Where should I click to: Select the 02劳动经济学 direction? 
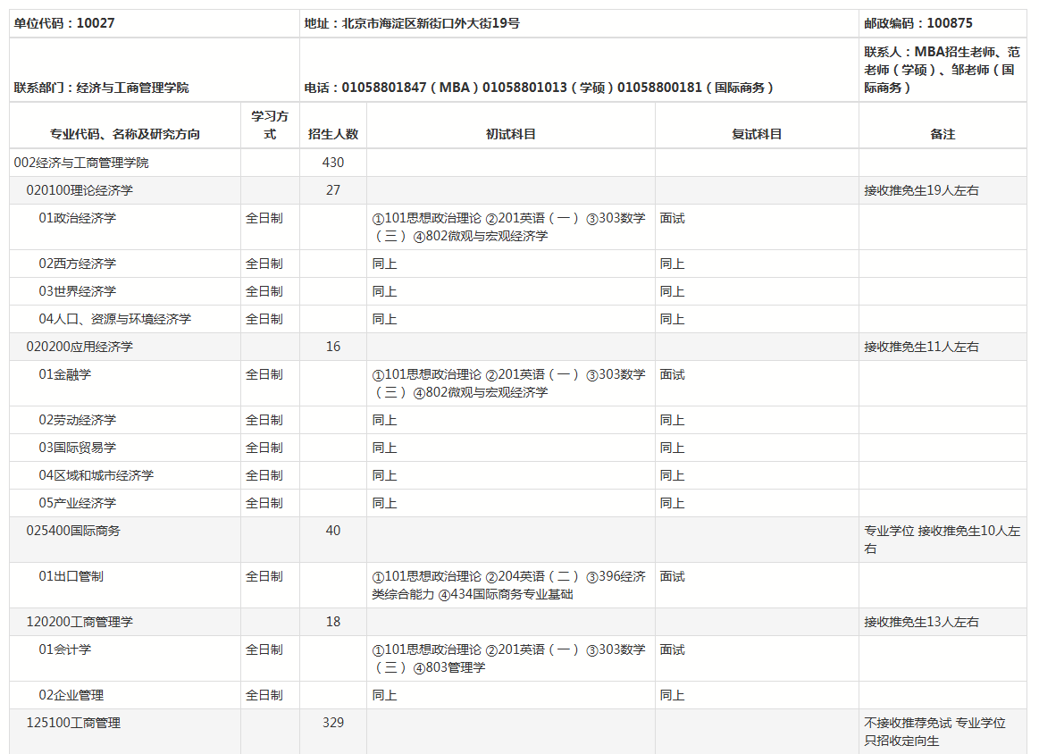pos(78,419)
